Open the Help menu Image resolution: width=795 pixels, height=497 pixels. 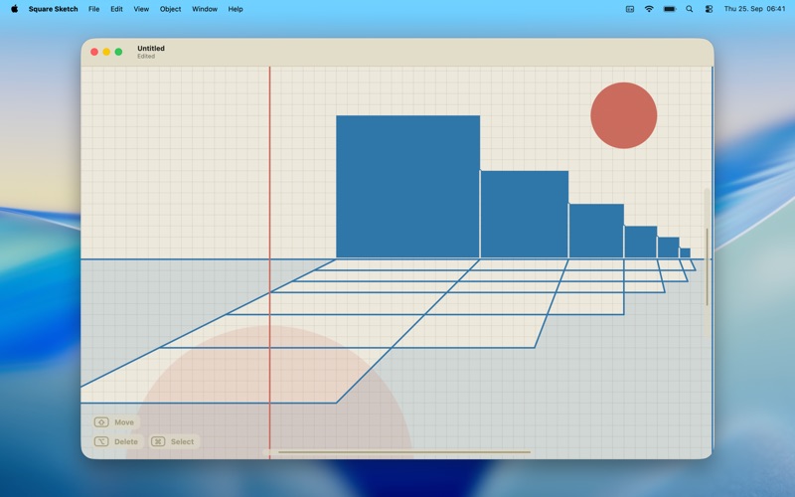(236, 9)
